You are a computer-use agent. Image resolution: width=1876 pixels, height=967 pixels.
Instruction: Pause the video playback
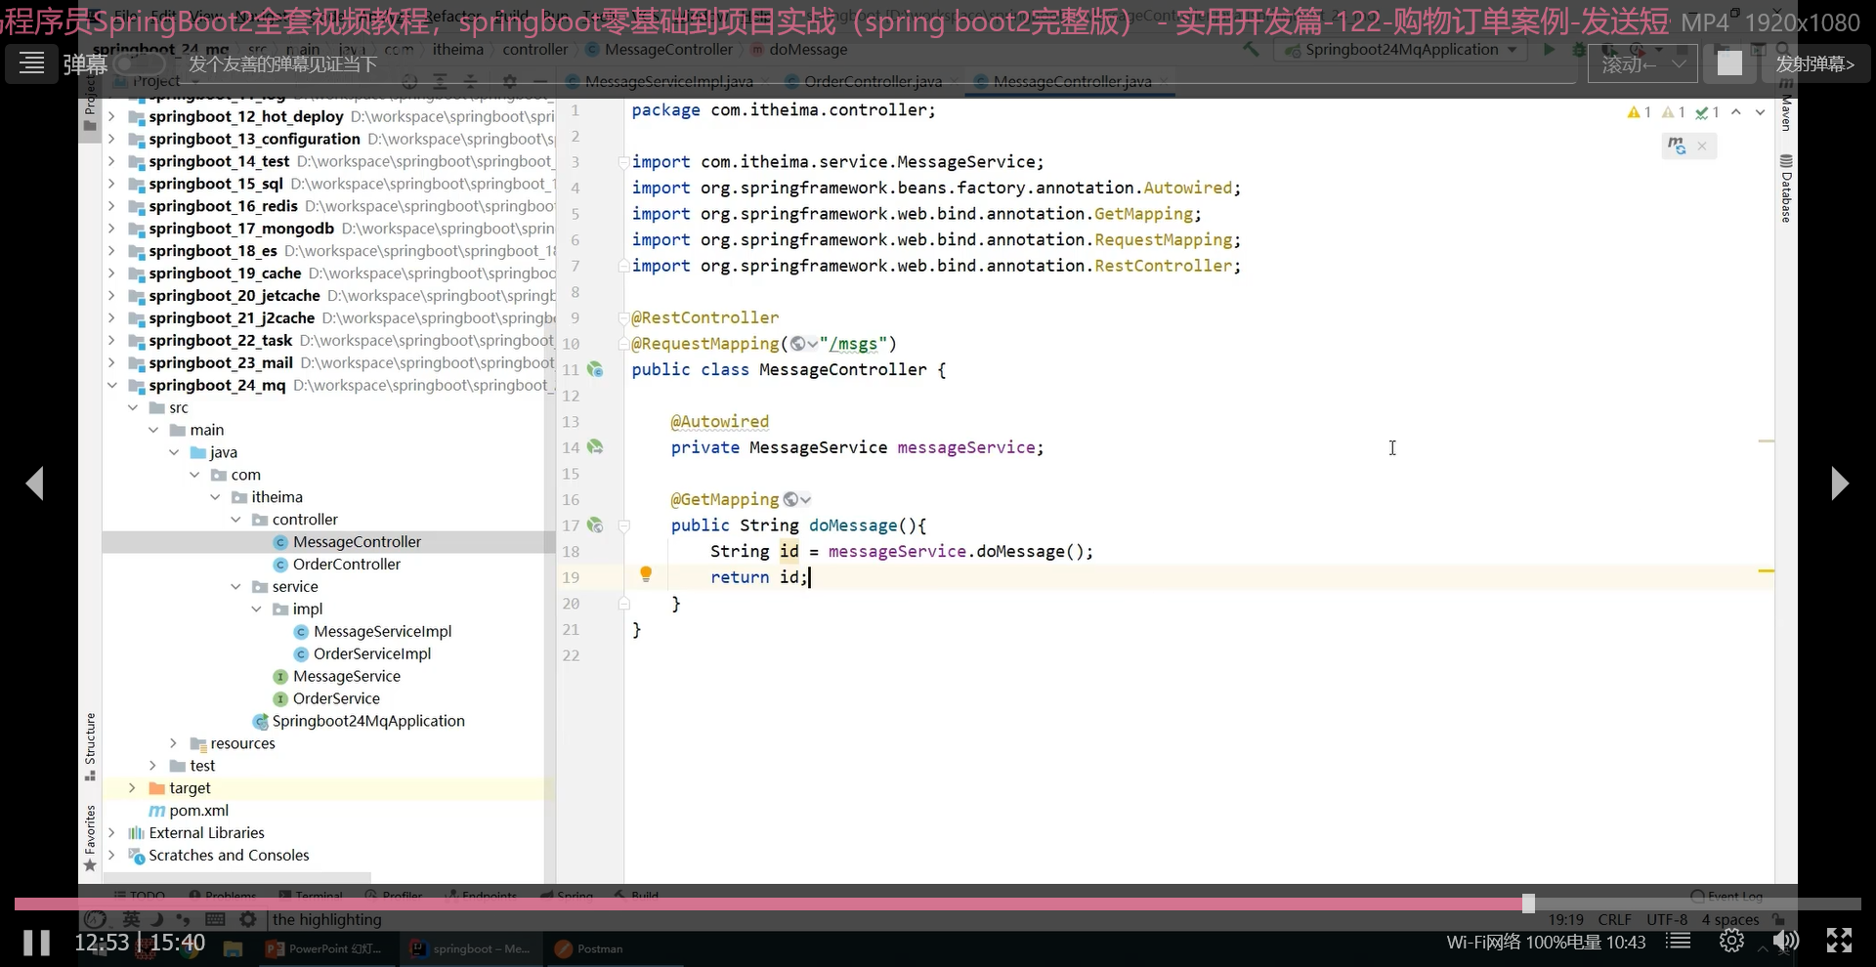pos(37,943)
